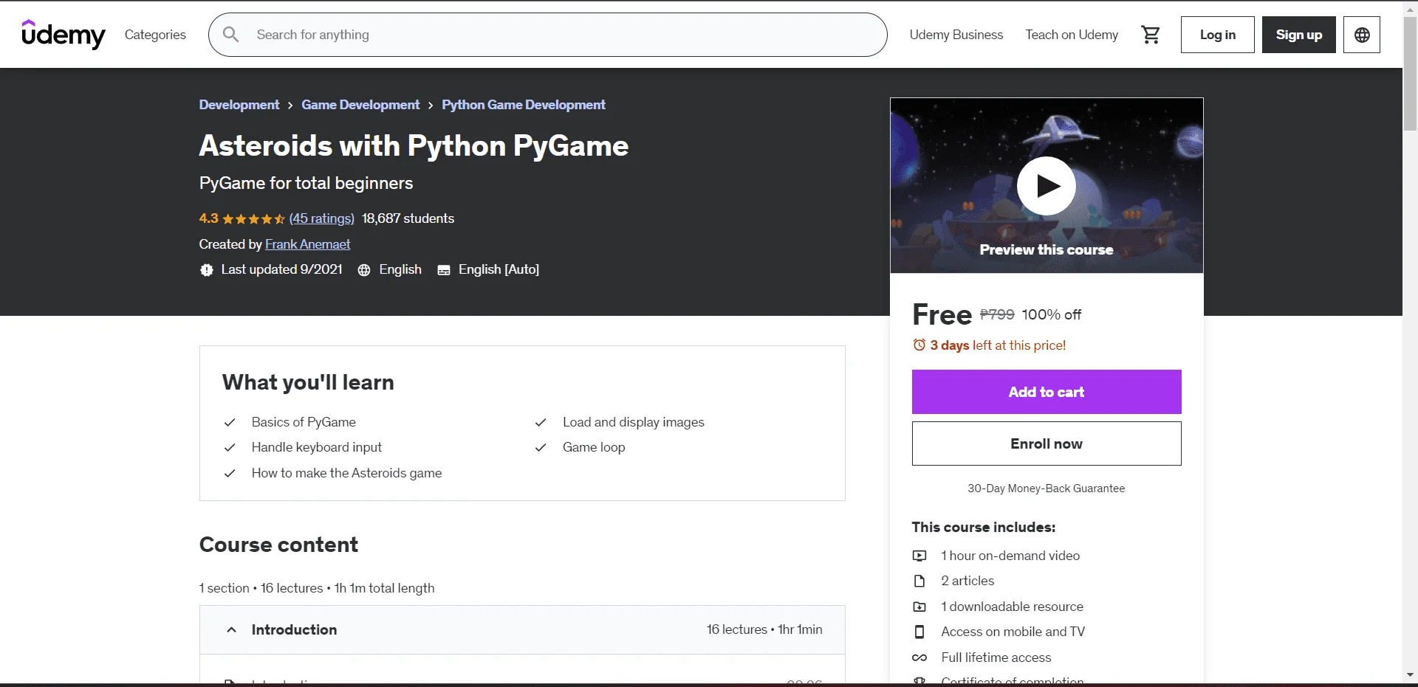Click the download folder icon beside downloadable resource
The image size is (1418, 687).
919,607
